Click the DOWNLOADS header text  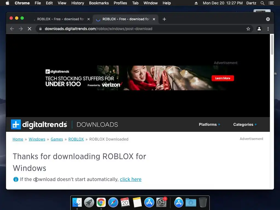(97, 124)
